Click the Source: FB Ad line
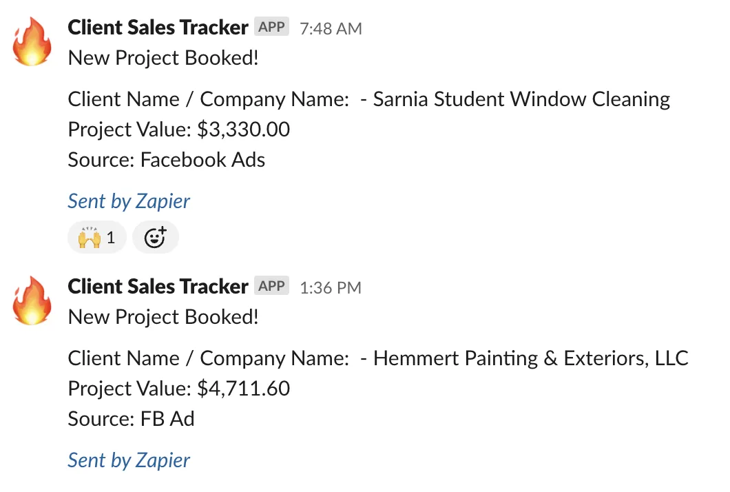 [x=131, y=419]
